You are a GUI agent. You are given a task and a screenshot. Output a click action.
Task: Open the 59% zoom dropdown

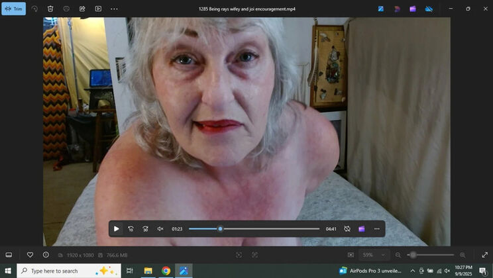[x=374, y=255]
